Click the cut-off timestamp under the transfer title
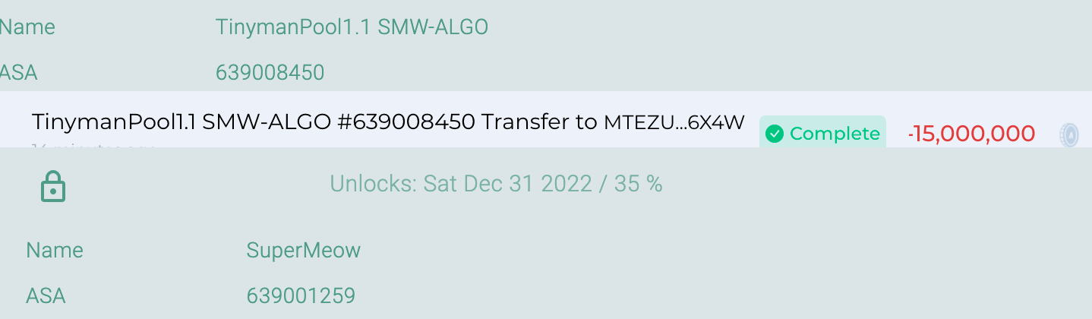Viewport: 1092px width, 319px height. coord(94,144)
